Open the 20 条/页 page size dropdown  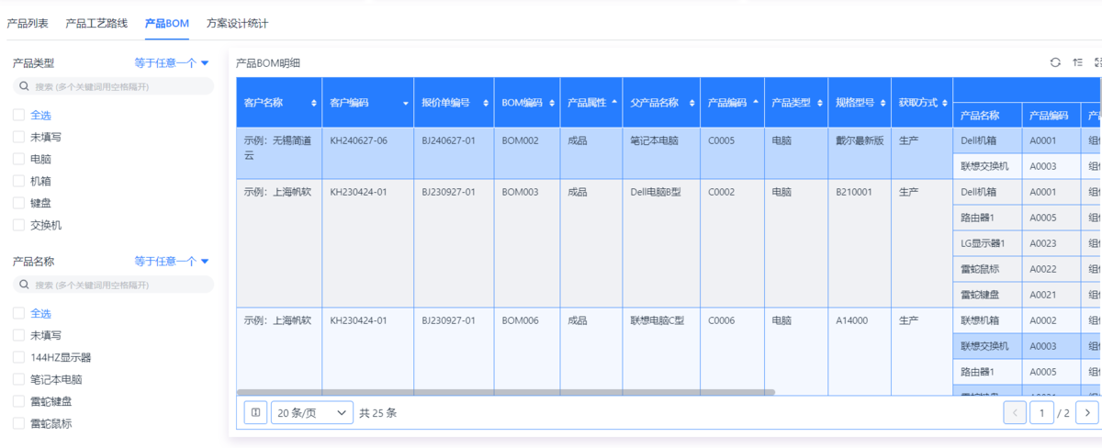(311, 413)
